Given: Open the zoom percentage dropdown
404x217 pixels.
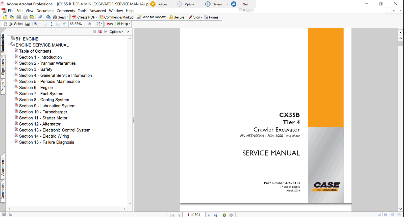Looking at the screenshot, I should [84, 24].
